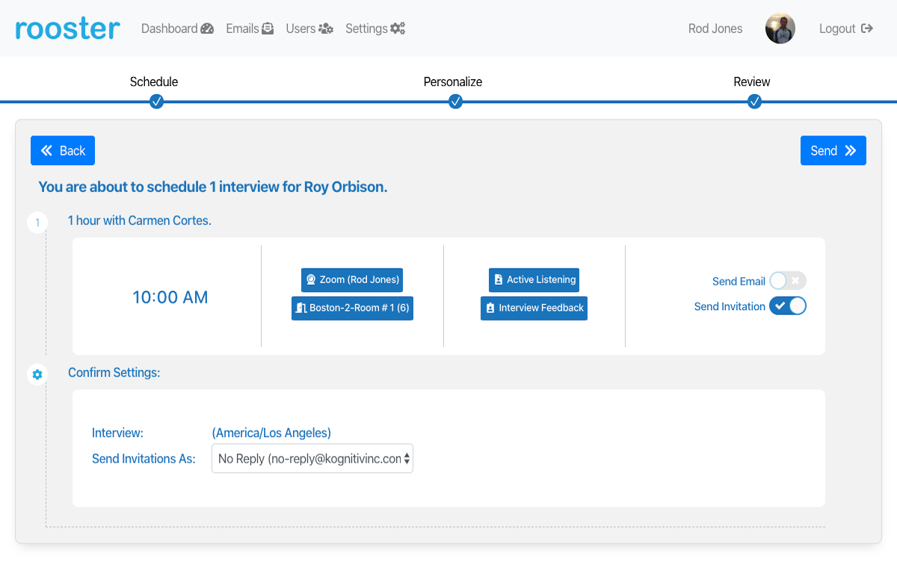The height and width of the screenshot is (583, 897).
Task: Click the rooster logo
Action: click(67, 29)
